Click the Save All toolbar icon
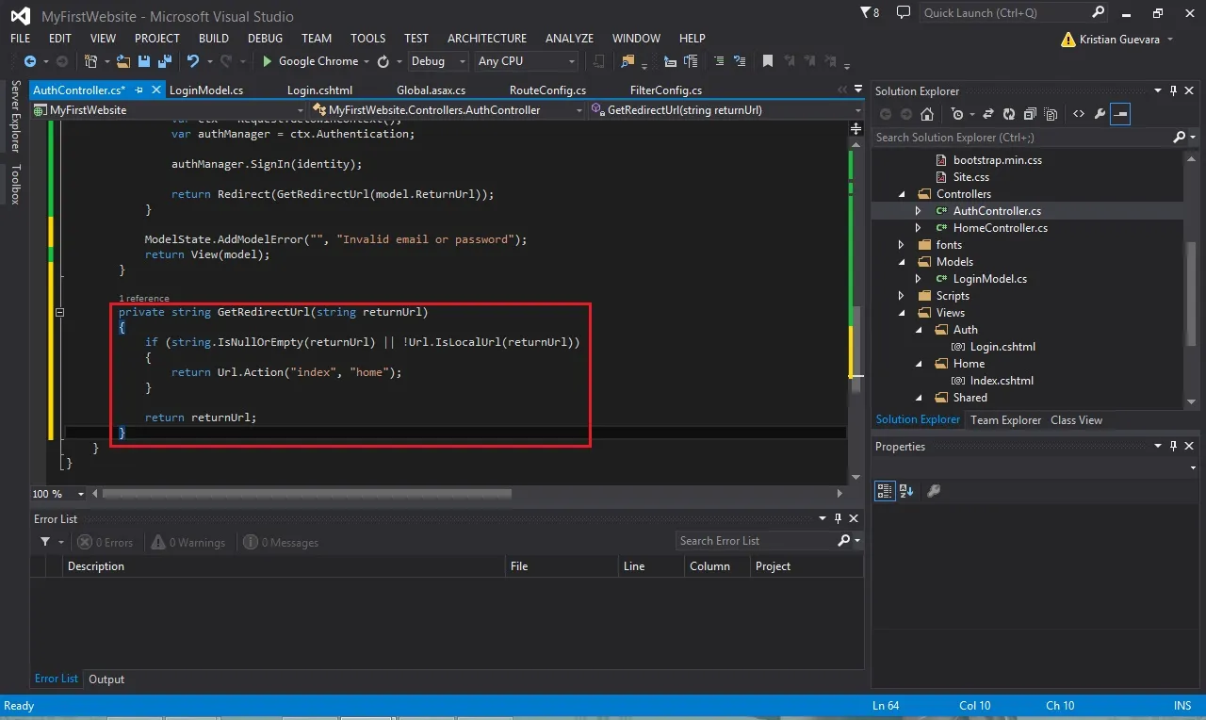Screen dimensions: 1206x720 tap(163, 61)
